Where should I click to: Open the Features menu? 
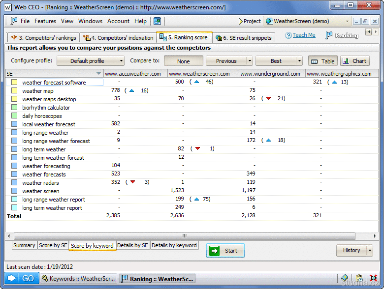(45, 21)
